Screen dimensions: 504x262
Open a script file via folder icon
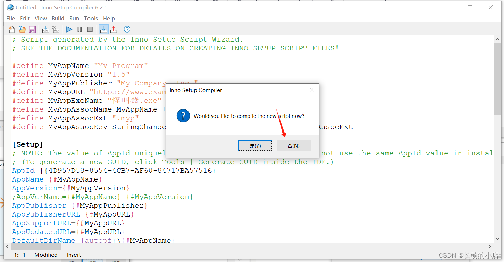click(x=22, y=29)
